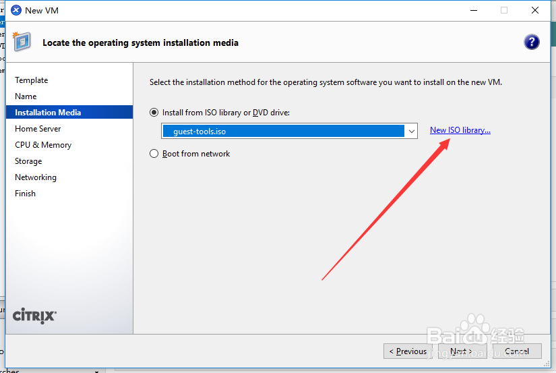
Task: Open the New ISO library link
Action: 460,130
